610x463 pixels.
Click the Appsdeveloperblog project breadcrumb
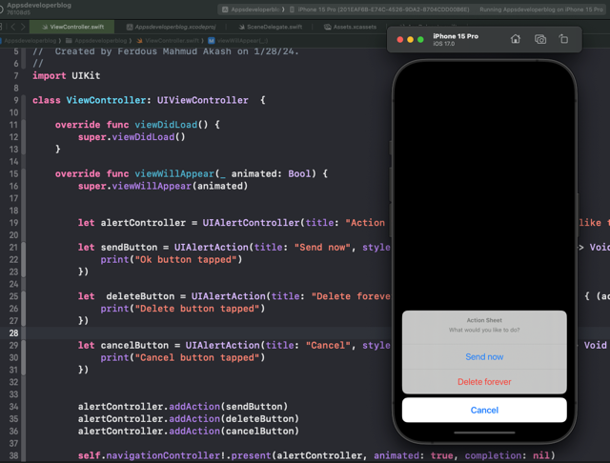(x=30, y=40)
